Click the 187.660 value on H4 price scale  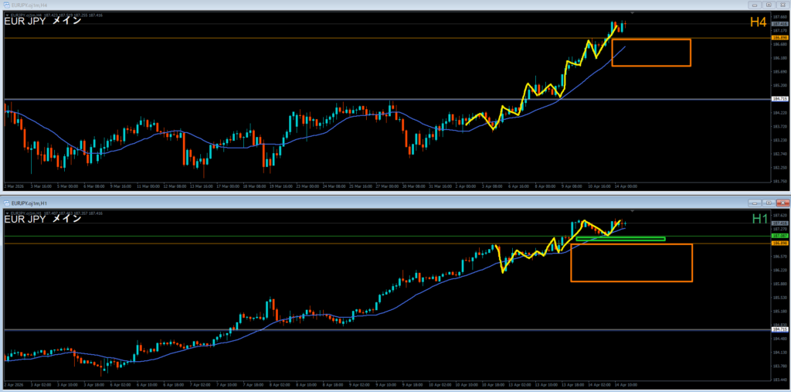[x=779, y=17]
